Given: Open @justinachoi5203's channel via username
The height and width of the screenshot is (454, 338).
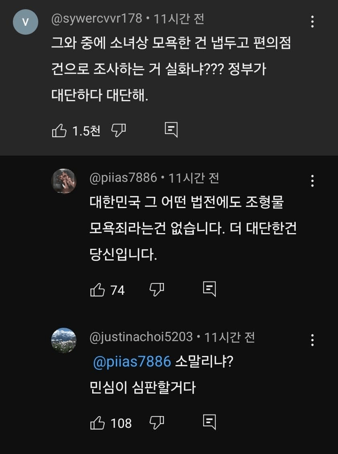Looking at the screenshot, I should pyautogui.click(x=141, y=337).
